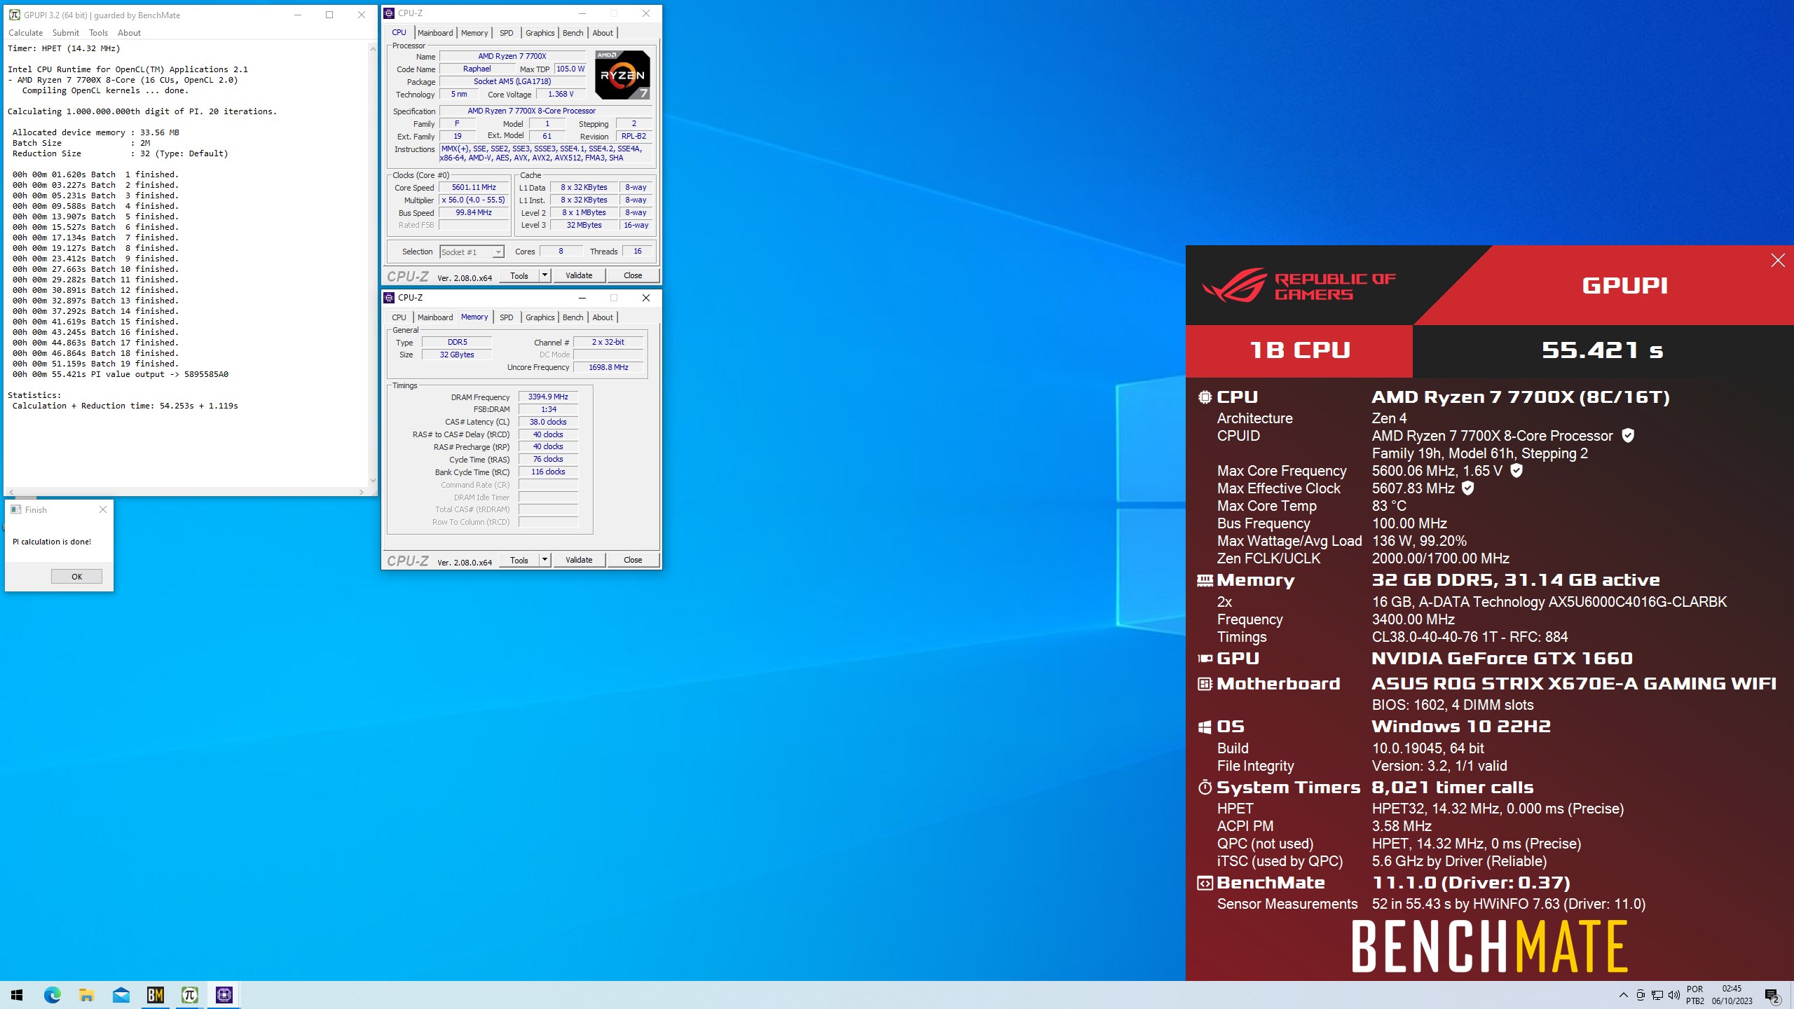This screenshot has width=1794, height=1009.
Task: Click the Uncore Frequency value 1698.8 MHz
Action: tap(608, 367)
